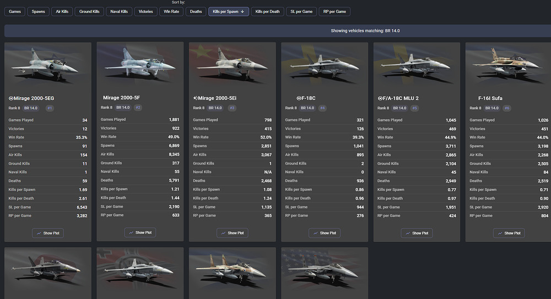Sort vehicles by Air Kills
Image resolution: width=551 pixels, height=299 pixels.
click(x=62, y=12)
